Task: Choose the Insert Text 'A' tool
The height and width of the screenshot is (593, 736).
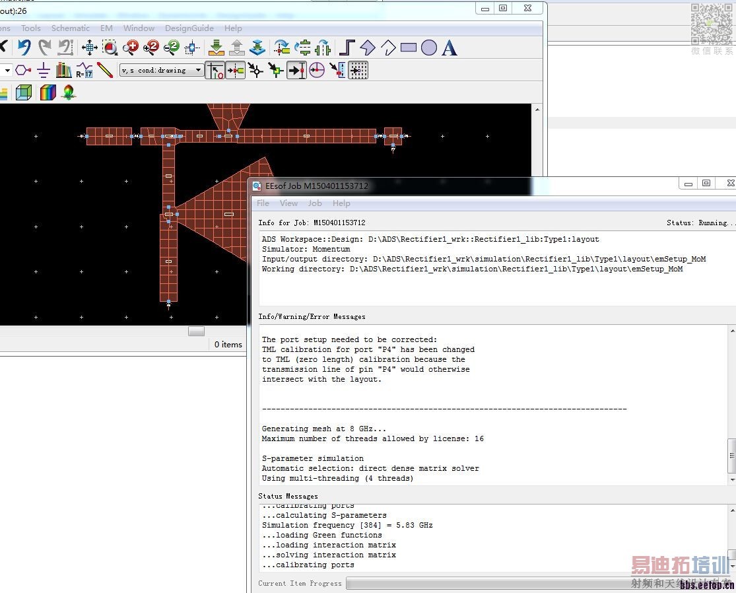Action: tap(450, 48)
